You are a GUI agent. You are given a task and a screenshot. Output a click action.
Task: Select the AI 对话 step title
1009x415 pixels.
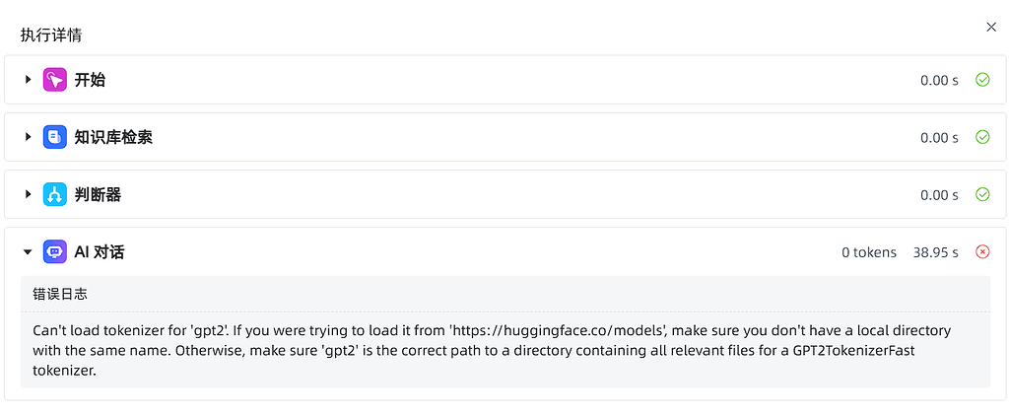pyautogui.click(x=100, y=252)
